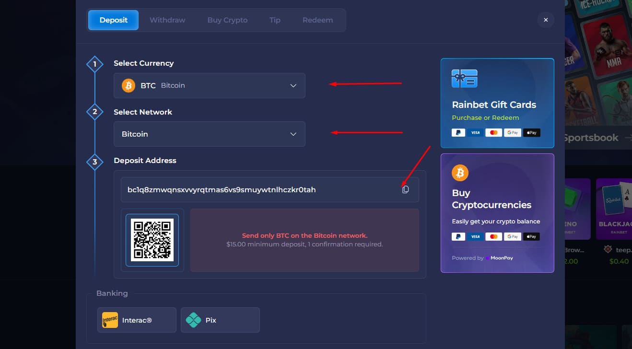This screenshot has height=349, width=632.
Task: Open the Select Currency BTC dropdown
Action: 209,85
